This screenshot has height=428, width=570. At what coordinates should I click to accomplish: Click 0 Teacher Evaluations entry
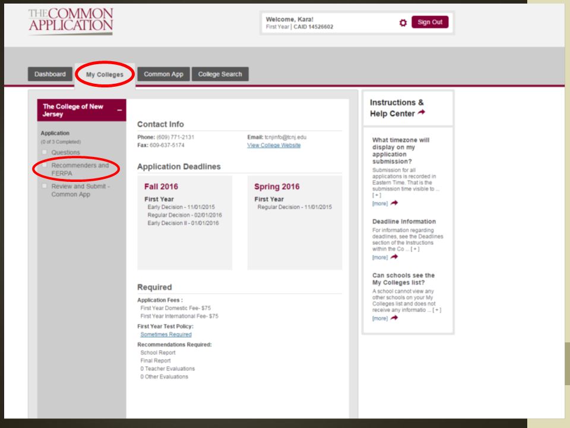[x=167, y=369]
